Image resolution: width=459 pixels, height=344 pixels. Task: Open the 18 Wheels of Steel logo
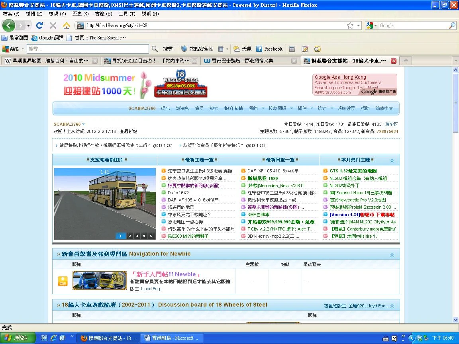[180, 84]
